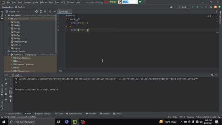Change CRLF line separator in status bar

(x=175, y=117)
